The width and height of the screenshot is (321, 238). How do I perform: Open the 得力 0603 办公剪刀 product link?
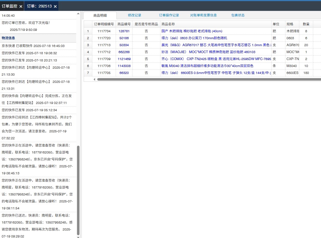(x=194, y=38)
